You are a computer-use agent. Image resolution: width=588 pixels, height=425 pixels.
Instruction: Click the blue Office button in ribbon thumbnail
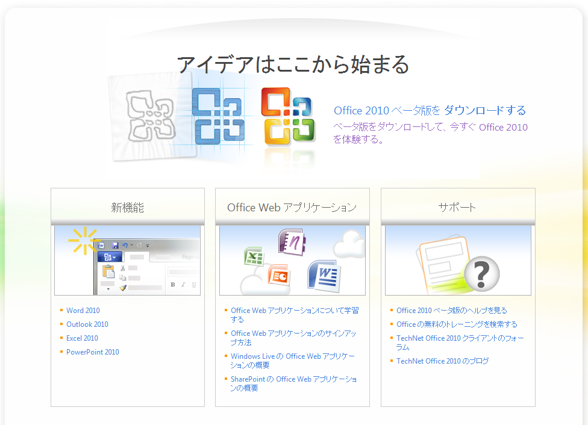pyautogui.click(x=110, y=257)
